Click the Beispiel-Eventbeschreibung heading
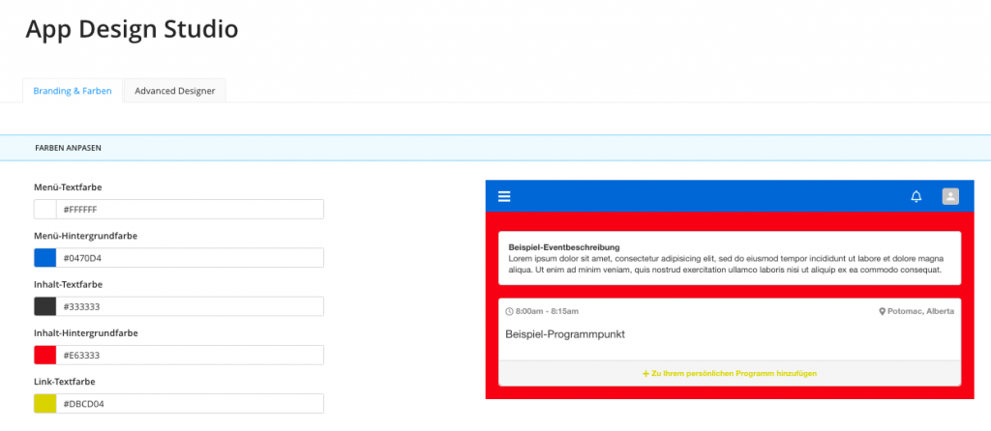The image size is (991, 431). click(564, 247)
